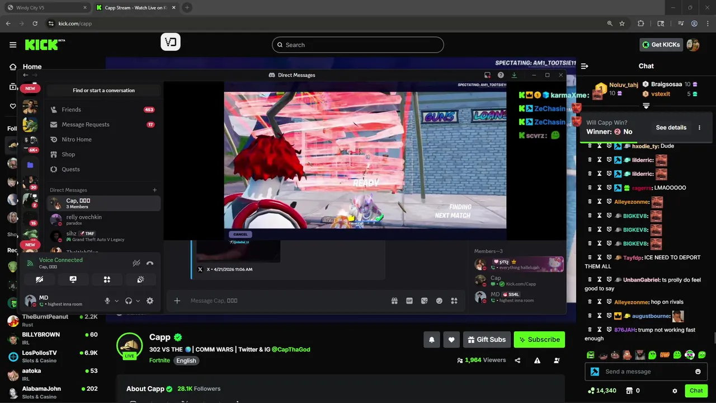Open Discord apps icon in message bar

(x=454, y=301)
